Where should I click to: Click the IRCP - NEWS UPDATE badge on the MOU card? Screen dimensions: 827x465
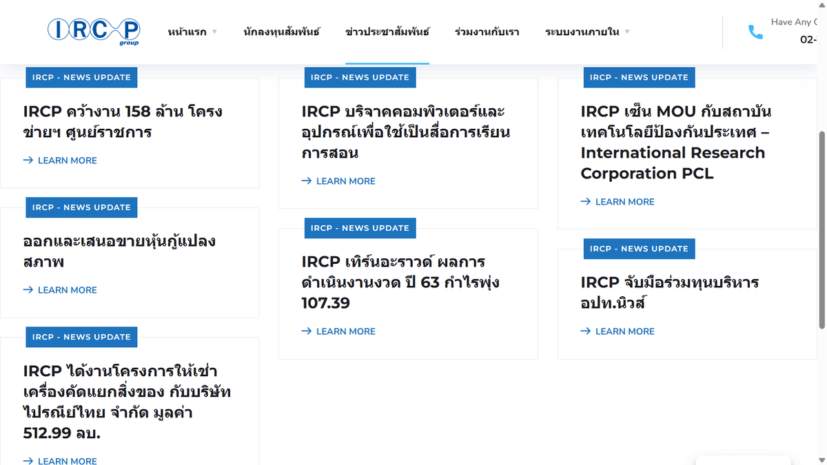(x=639, y=77)
